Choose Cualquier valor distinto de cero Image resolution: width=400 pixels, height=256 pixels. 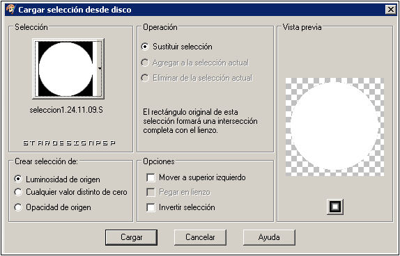(x=18, y=192)
